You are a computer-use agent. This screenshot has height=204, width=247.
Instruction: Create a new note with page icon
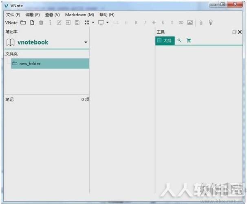pyautogui.click(x=32, y=22)
